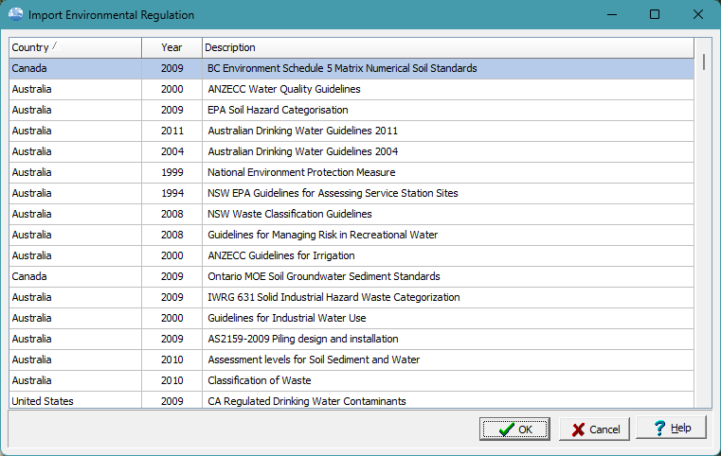Select EPA Soil Hazard Categorisation entry
Screen dimensions: 721x456
[x=278, y=110]
